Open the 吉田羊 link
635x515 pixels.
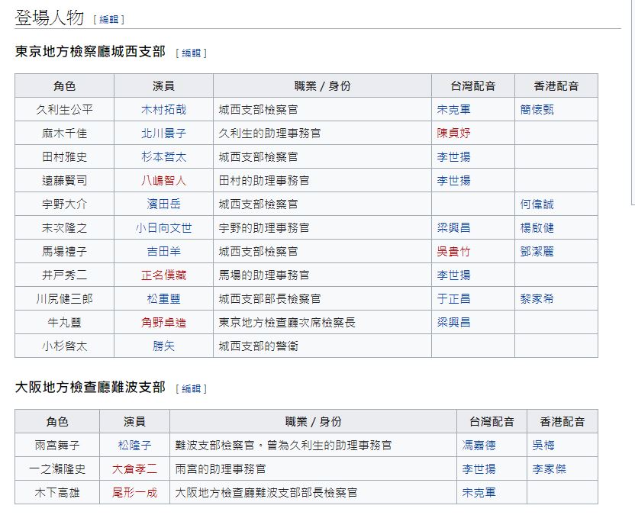point(163,252)
